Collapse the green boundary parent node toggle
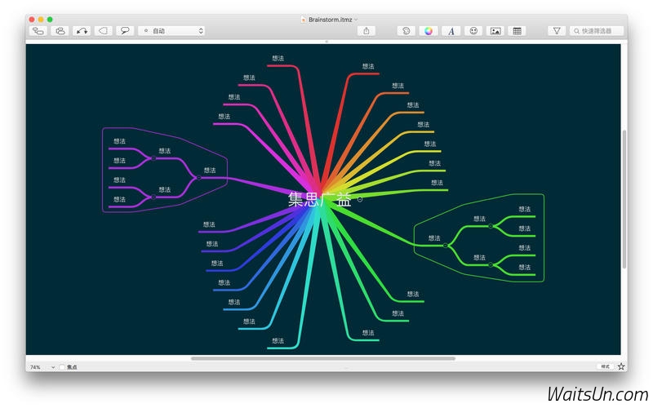Screen dimensions: 653x408 (445, 246)
